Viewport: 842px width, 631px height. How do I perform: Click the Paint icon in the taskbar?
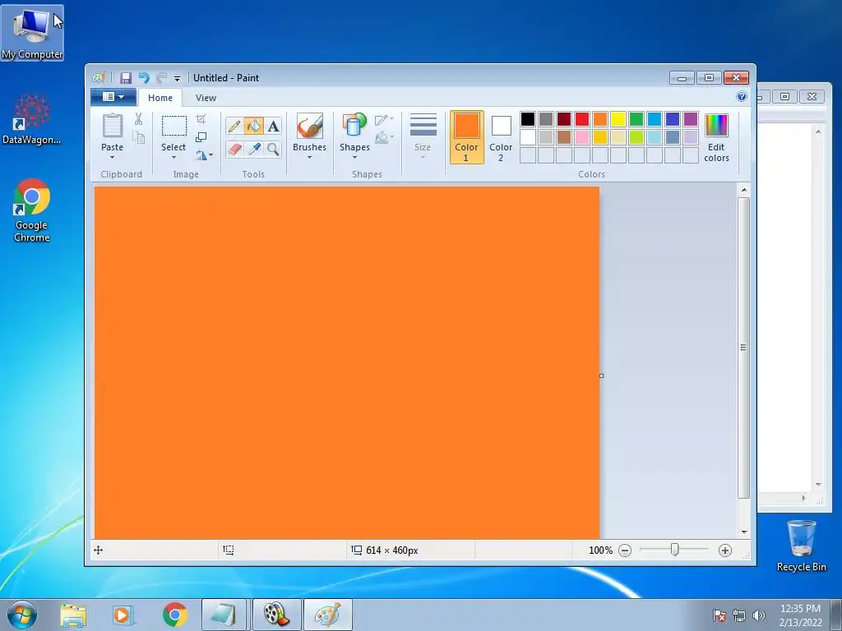click(328, 615)
